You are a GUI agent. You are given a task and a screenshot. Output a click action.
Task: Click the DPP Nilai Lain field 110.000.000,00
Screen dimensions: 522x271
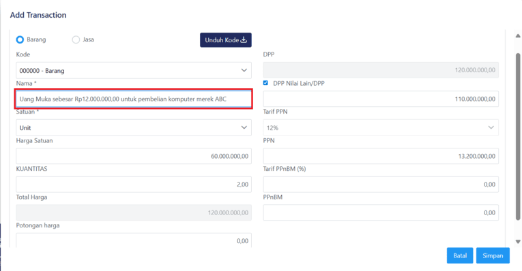381,99
